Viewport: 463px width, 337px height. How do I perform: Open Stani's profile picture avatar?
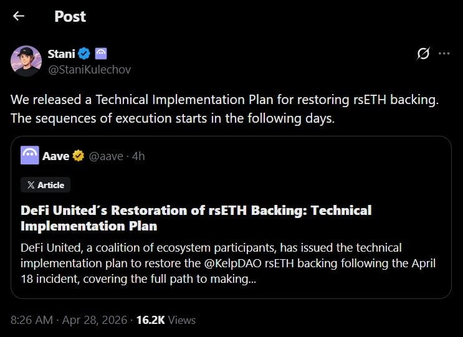26,61
